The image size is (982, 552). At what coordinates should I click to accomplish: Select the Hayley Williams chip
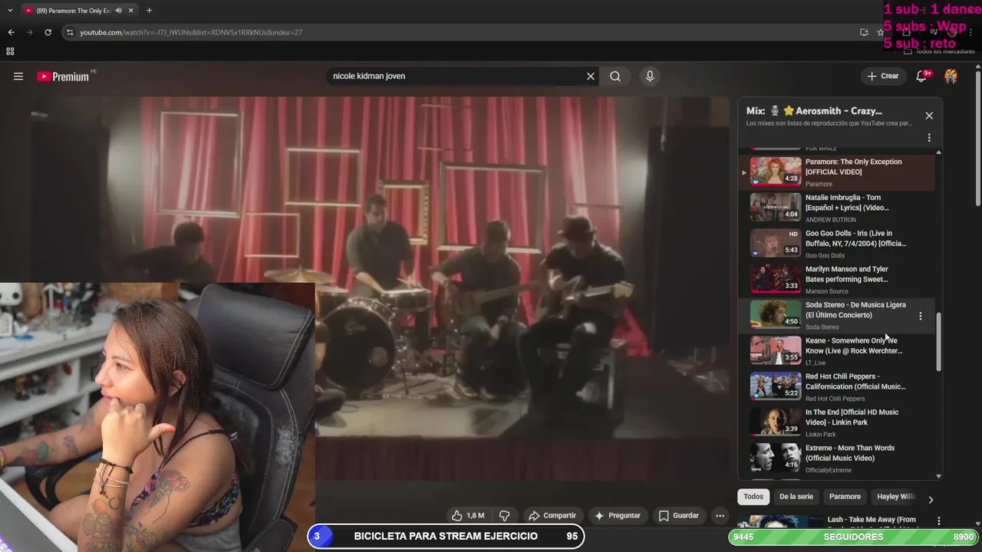895,497
